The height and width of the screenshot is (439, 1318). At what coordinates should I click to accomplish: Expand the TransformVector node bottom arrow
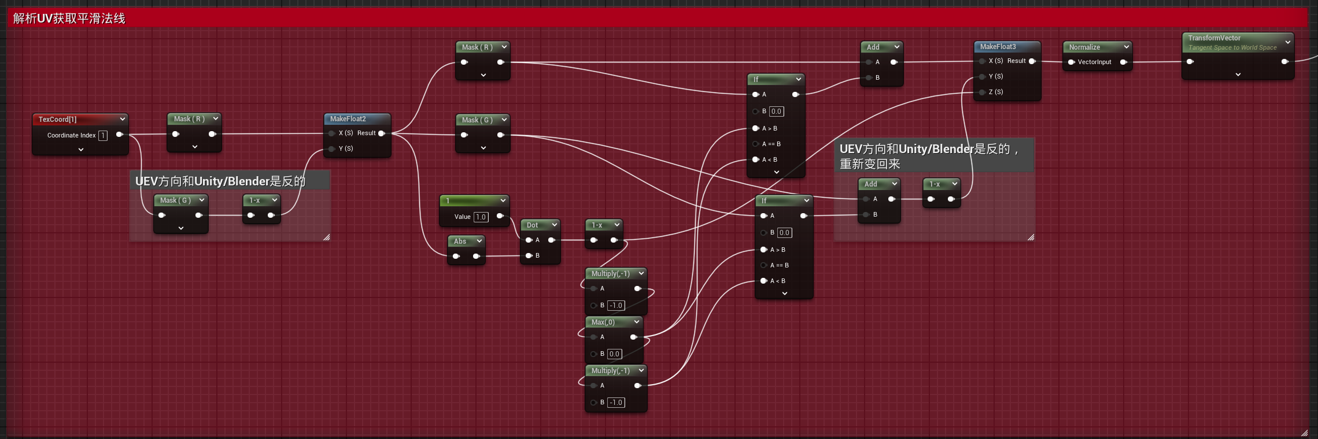[x=1238, y=75]
